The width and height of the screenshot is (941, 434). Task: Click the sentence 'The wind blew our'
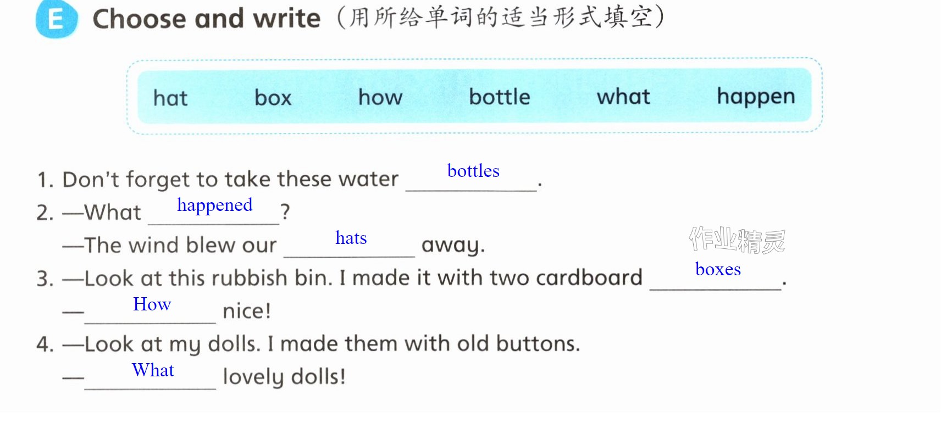point(170,245)
